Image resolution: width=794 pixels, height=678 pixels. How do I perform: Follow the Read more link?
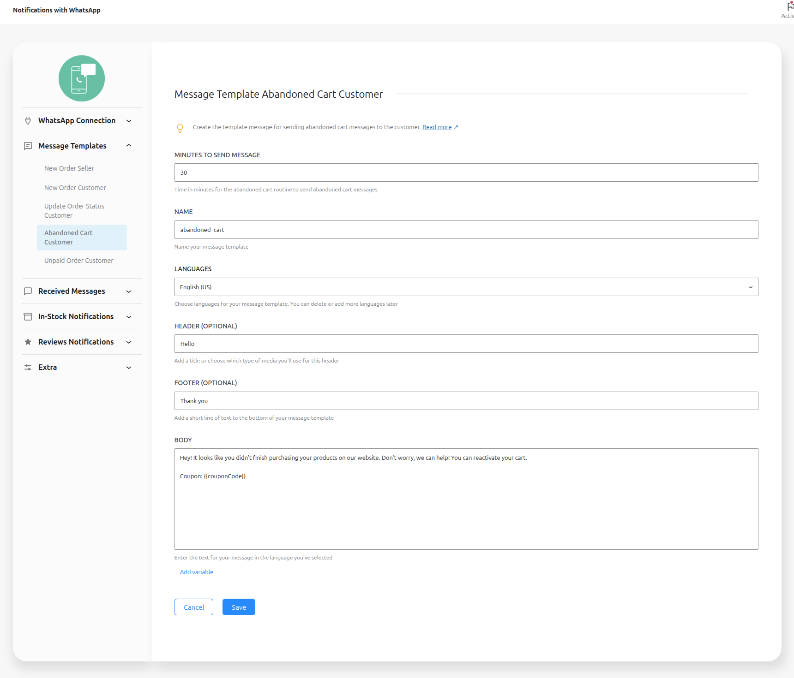click(x=437, y=127)
